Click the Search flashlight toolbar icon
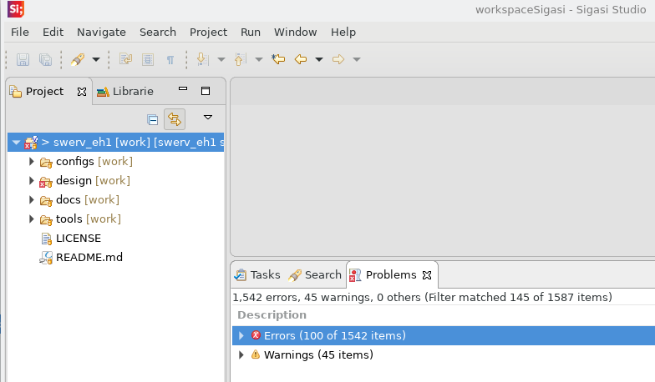This screenshot has width=655, height=382. [78, 60]
